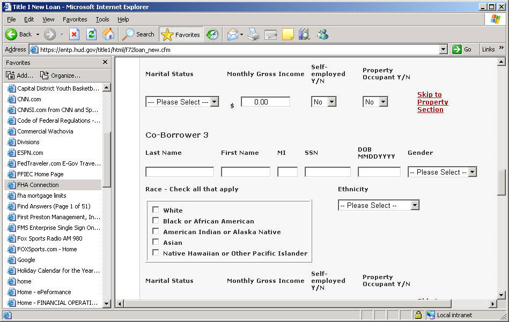Screen dimensions: 509x322
Task: Go to the Home page icon
Action: pyautogui.click(x=108, y=34)
